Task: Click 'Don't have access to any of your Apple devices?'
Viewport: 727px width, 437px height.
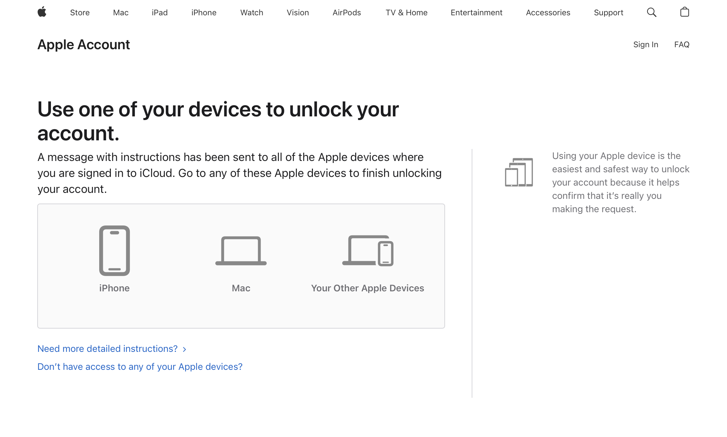Action: 140,366
